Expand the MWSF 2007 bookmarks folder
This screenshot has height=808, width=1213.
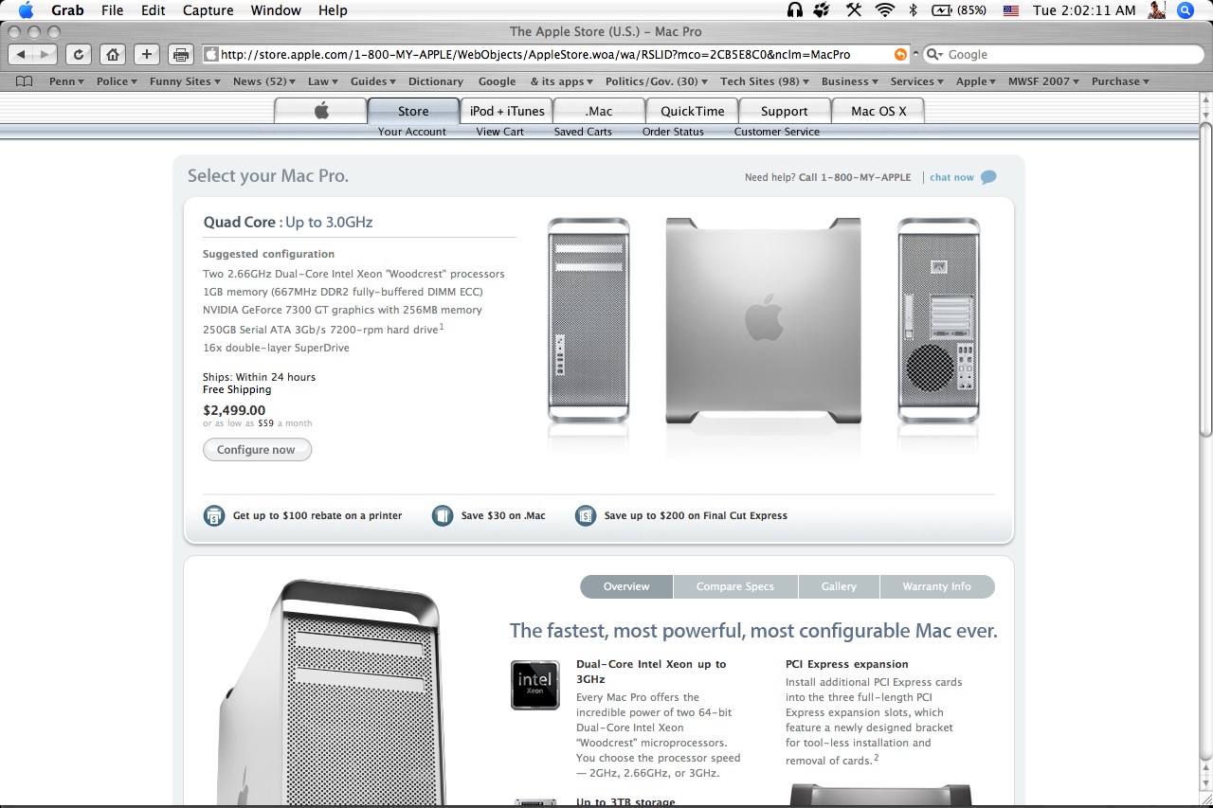[1044, 81]
